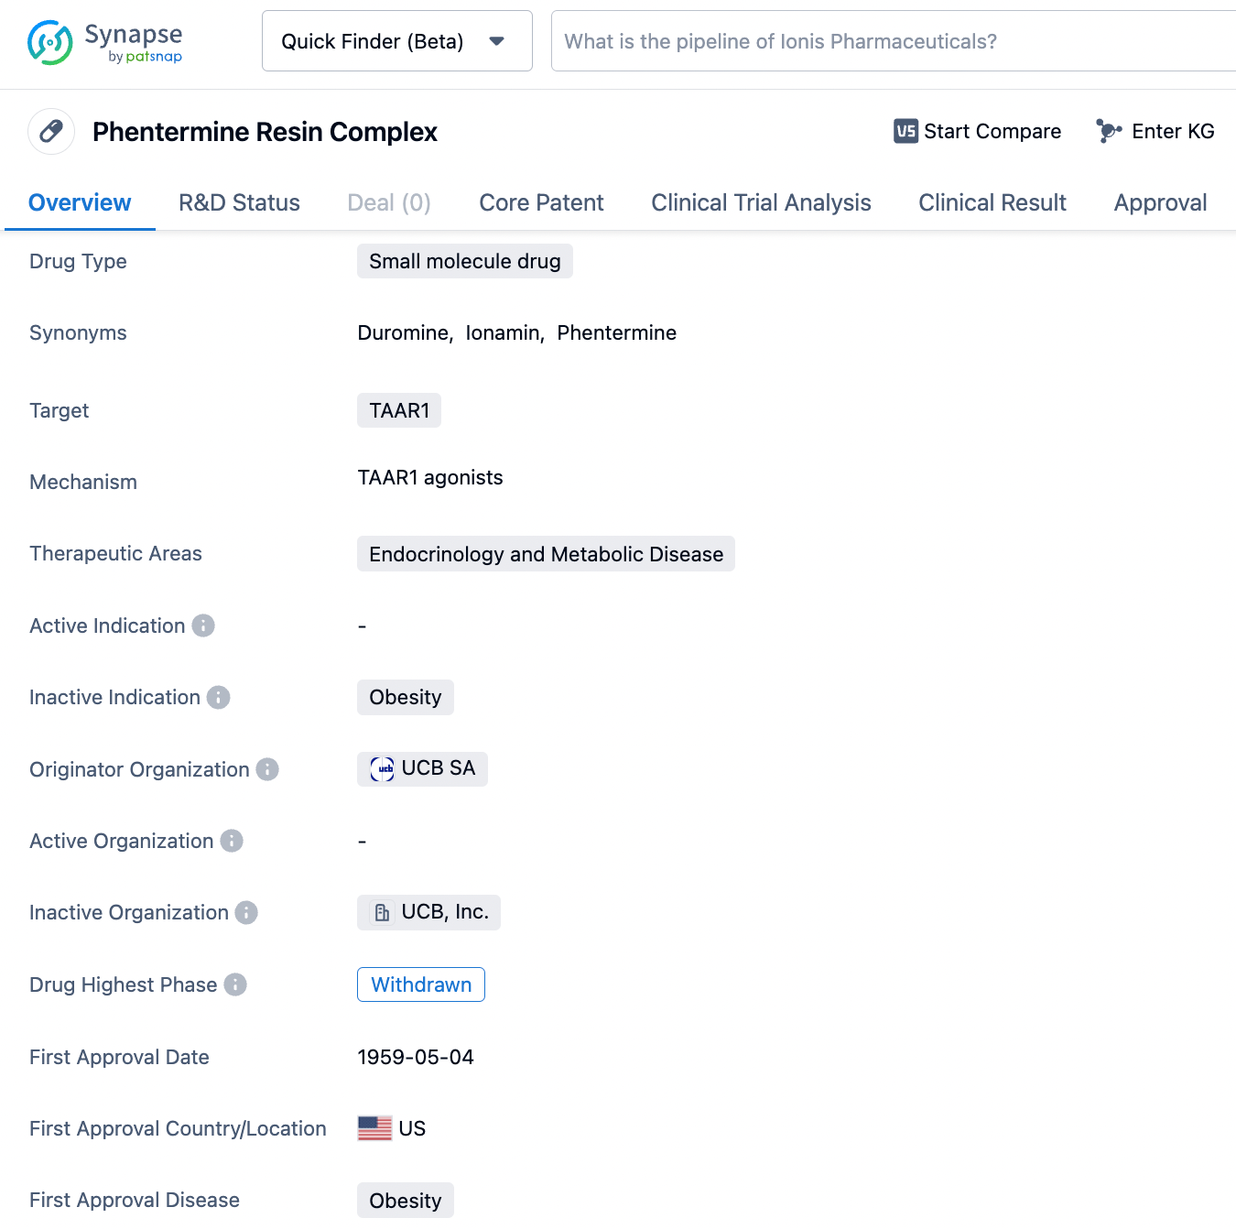Image resolution: width=1236 pixels, height=1229 pixels.
Task: Click the pill drug icon beside title
Action: tap(51, 132)
